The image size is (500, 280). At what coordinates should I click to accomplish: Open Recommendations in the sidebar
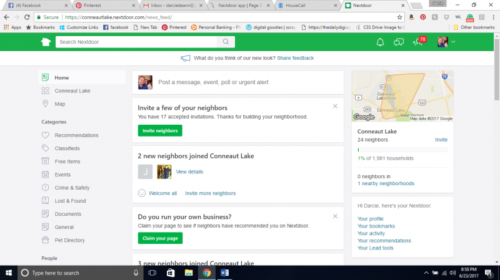click(x=76, y=135)
